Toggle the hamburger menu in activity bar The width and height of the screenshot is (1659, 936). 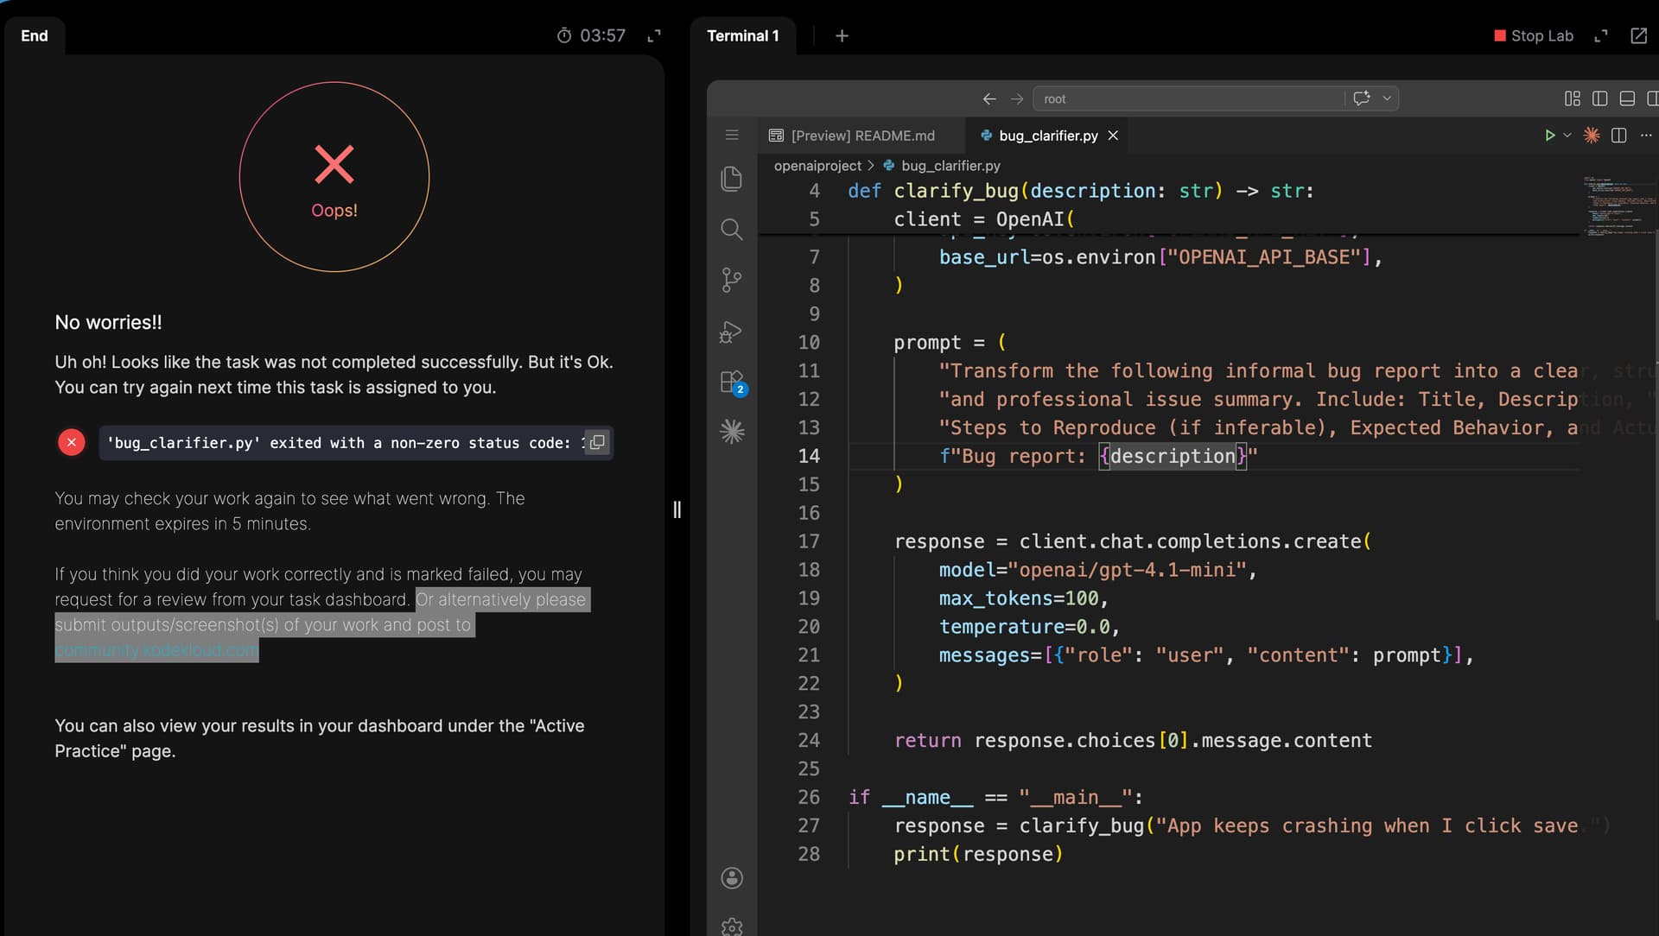[x=731, y=135]
